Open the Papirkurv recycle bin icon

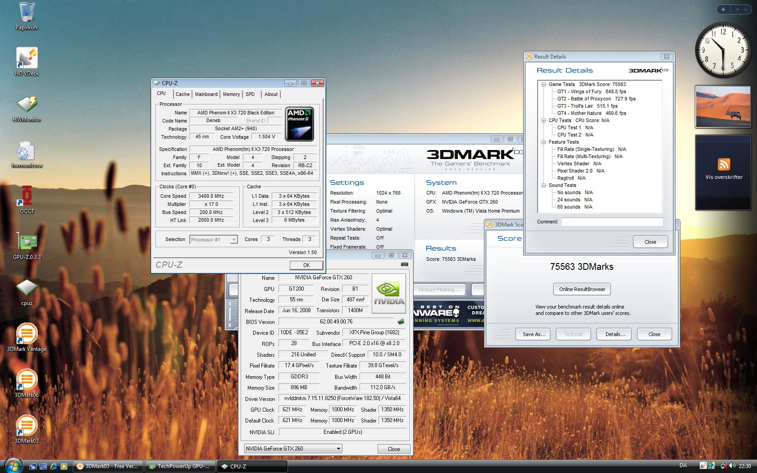point(27,16)
